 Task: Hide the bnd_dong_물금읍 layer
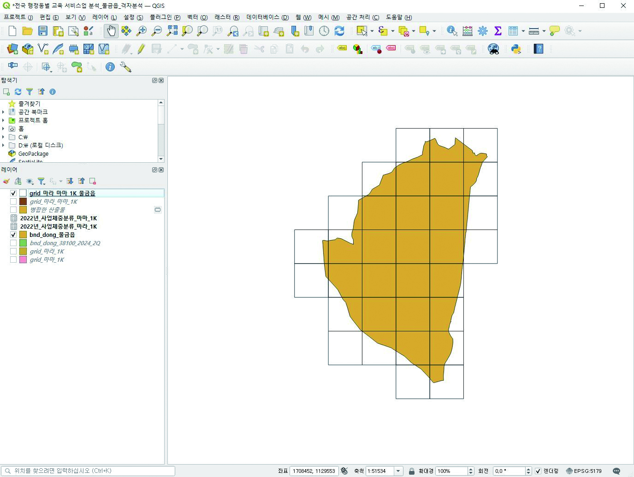13,235
